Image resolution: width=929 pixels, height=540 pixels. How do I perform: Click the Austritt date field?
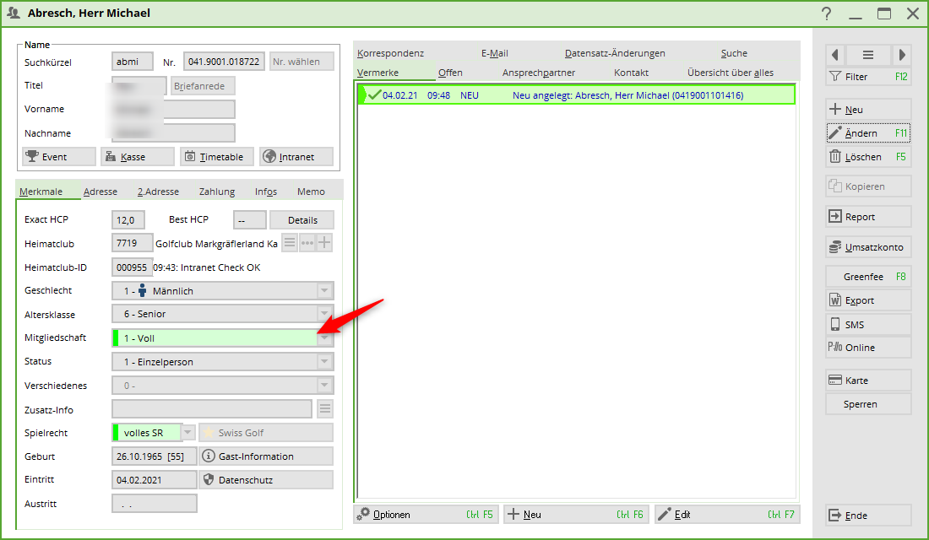154,504
